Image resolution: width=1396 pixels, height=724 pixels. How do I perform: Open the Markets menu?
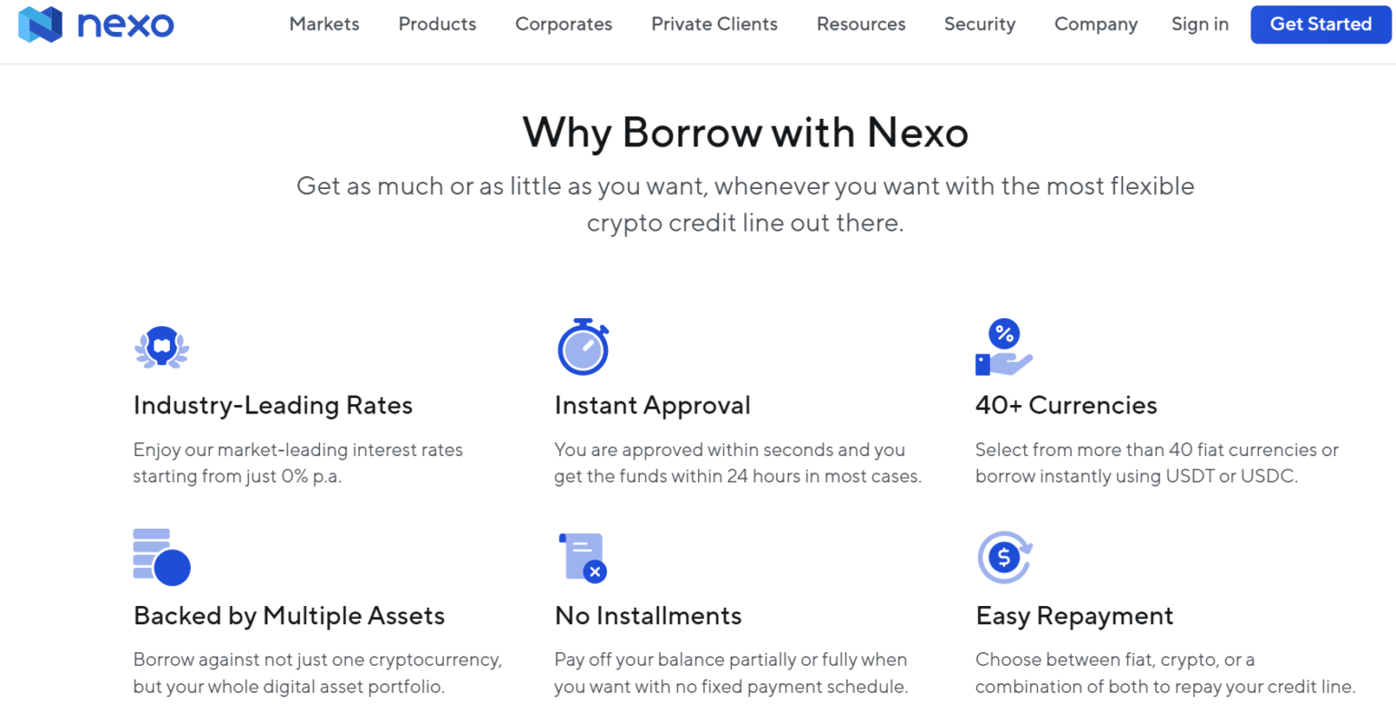(324, 25)
